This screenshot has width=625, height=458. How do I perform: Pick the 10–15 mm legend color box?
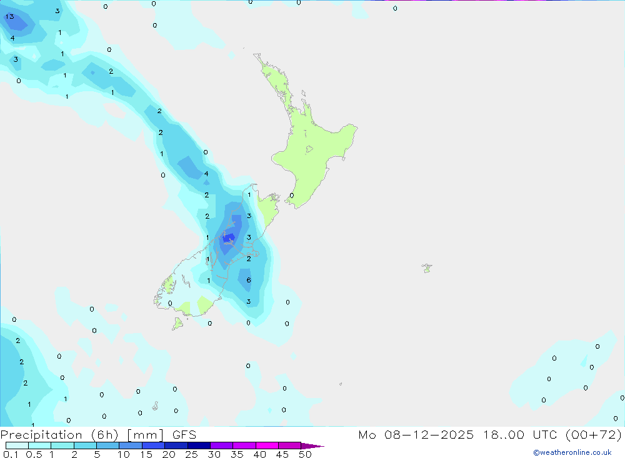[131, 446]
